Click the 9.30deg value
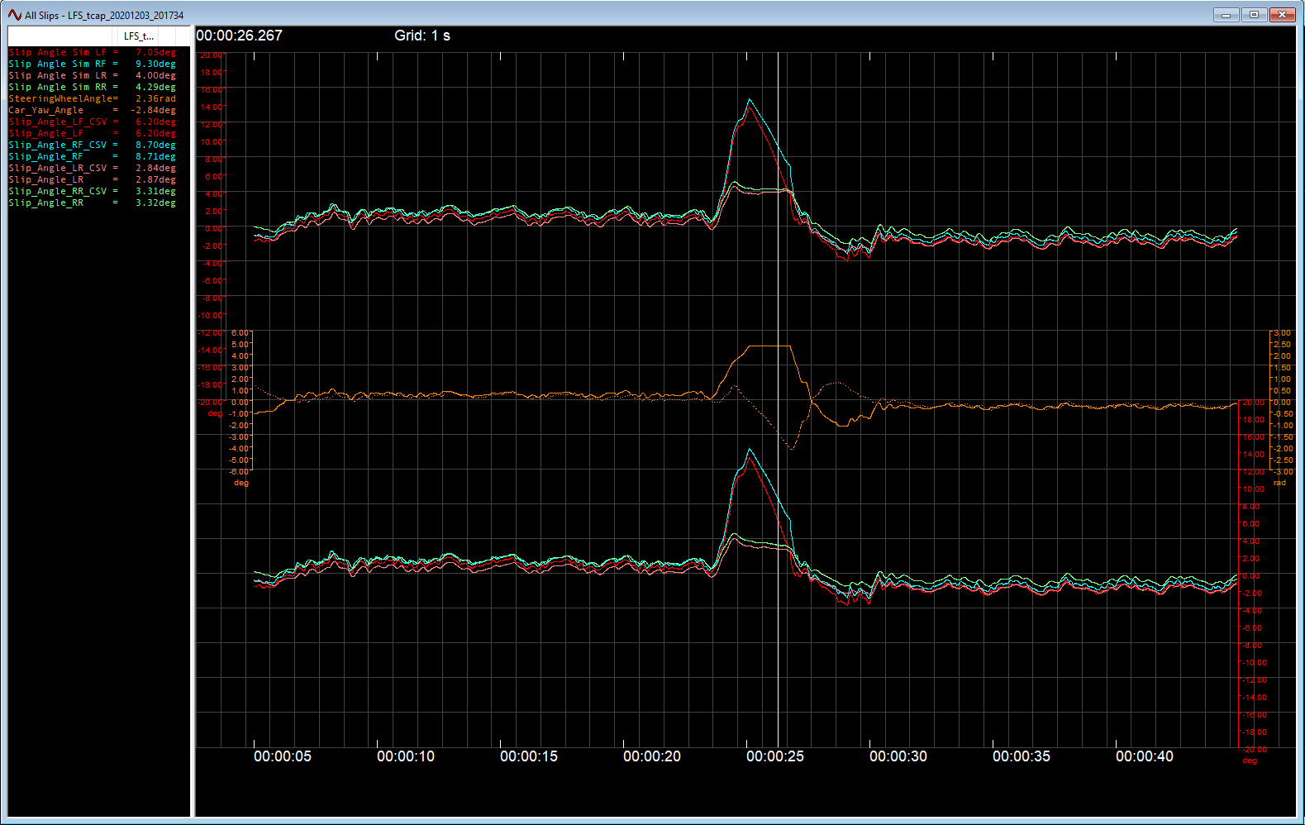Viewport: 1305px width, 825px height. (155, 64)
